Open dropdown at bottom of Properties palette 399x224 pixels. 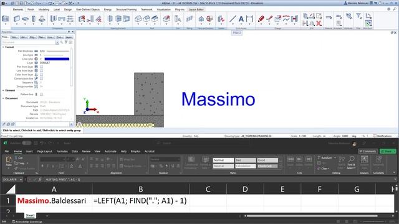point(71,124)
